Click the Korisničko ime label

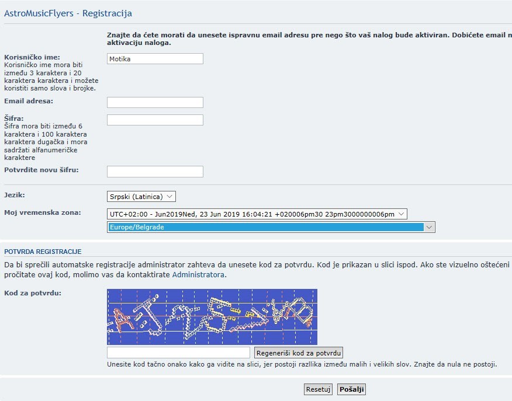point(32,57)
